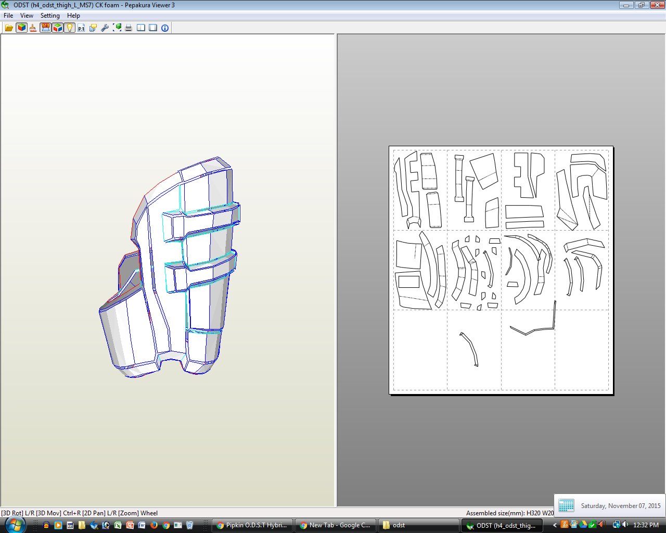
Task: Open the Windows Start button
Action: (15, 525)
